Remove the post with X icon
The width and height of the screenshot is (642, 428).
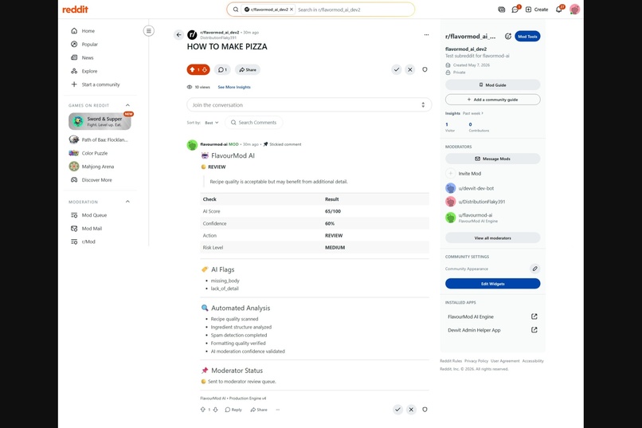410,69
